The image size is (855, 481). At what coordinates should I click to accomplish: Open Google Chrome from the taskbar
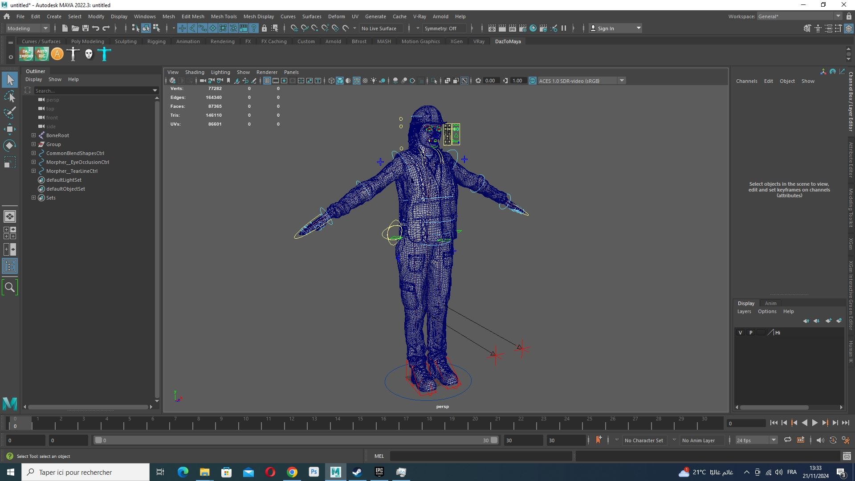point(292,472)
